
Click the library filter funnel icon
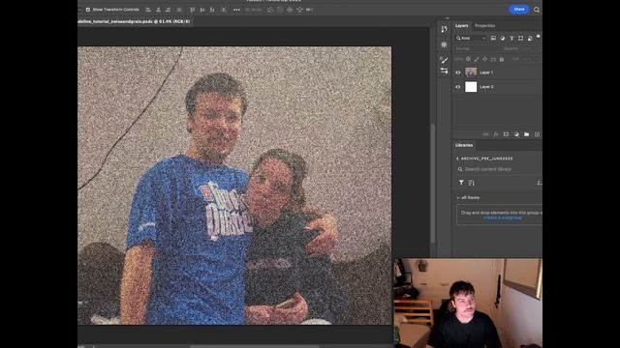tap(461, 183)
